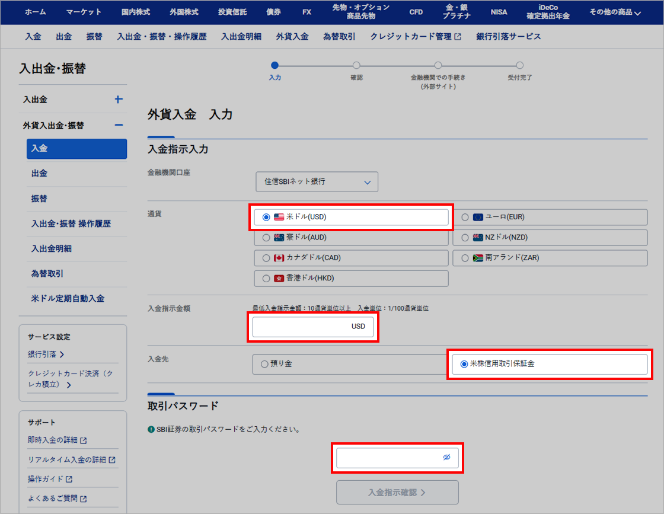This screenshot has width=664, height=514.
Task: Open 外国株式 in top navigation
Action: (x=184, y=12)
